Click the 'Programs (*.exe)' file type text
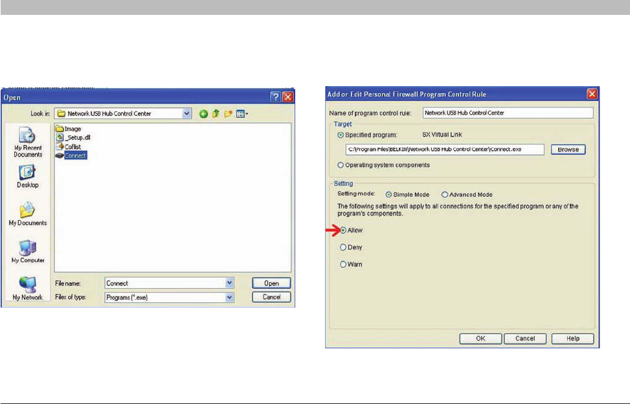Screen dimensions: 630x404 coord(127,298)
